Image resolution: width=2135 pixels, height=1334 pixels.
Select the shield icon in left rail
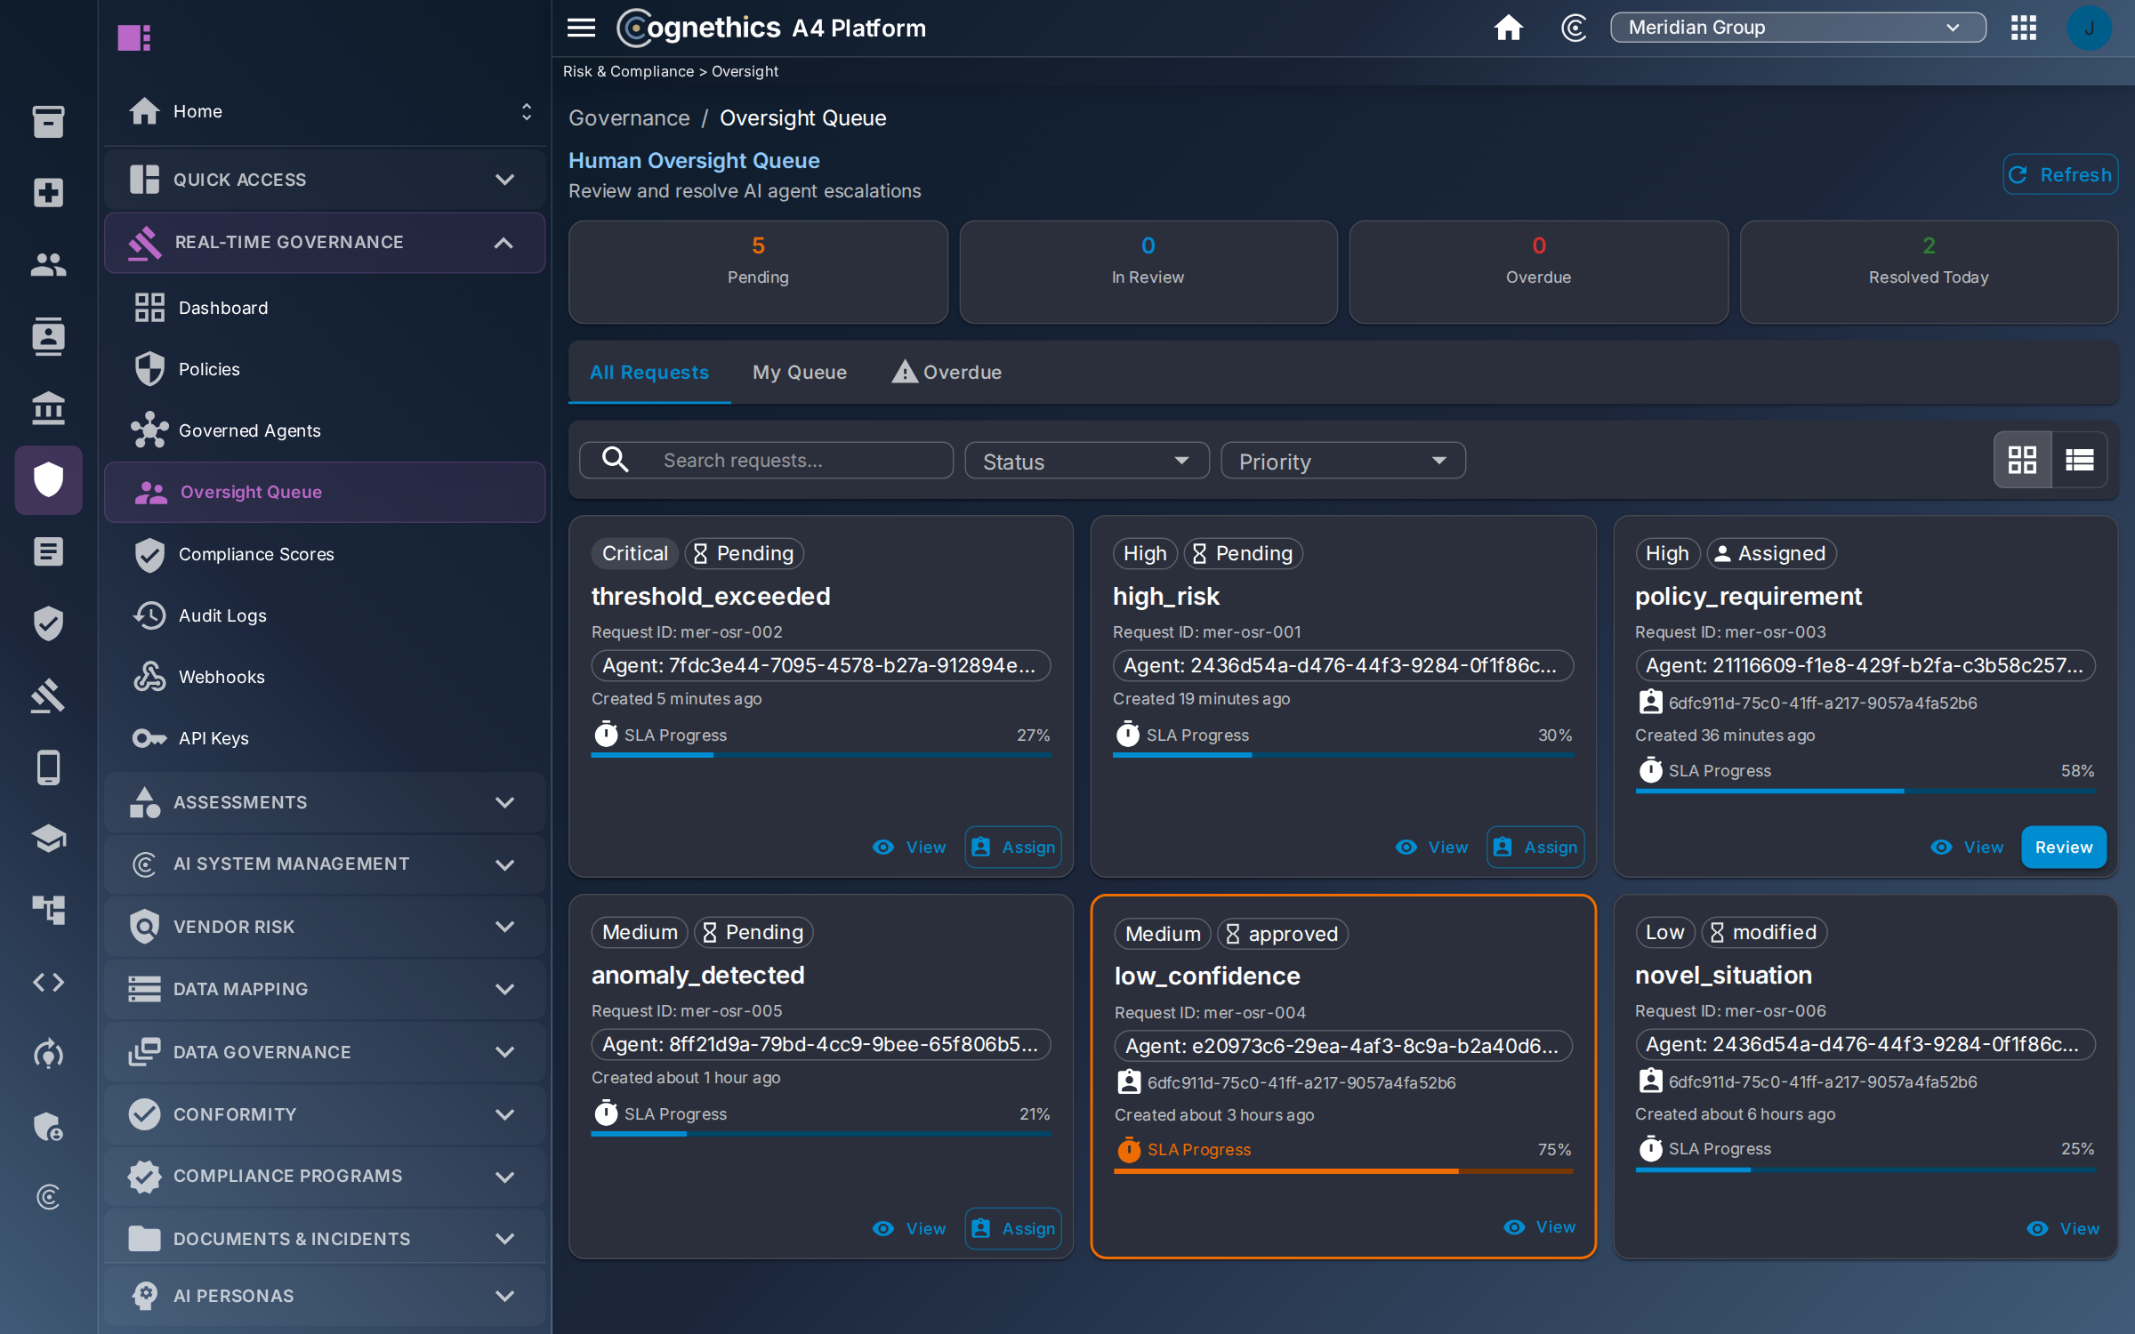tap(48, 480)
